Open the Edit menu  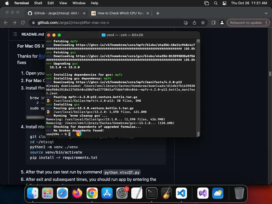coord(51,3)
